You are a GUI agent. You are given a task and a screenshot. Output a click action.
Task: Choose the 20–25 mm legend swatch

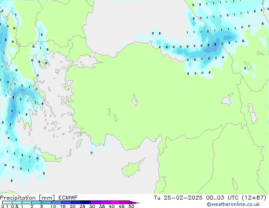pos(76,202)
